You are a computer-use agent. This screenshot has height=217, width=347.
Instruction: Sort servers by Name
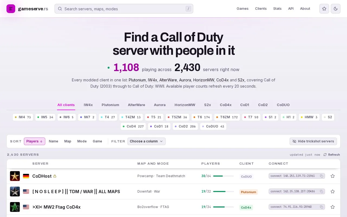coord(53,141)
